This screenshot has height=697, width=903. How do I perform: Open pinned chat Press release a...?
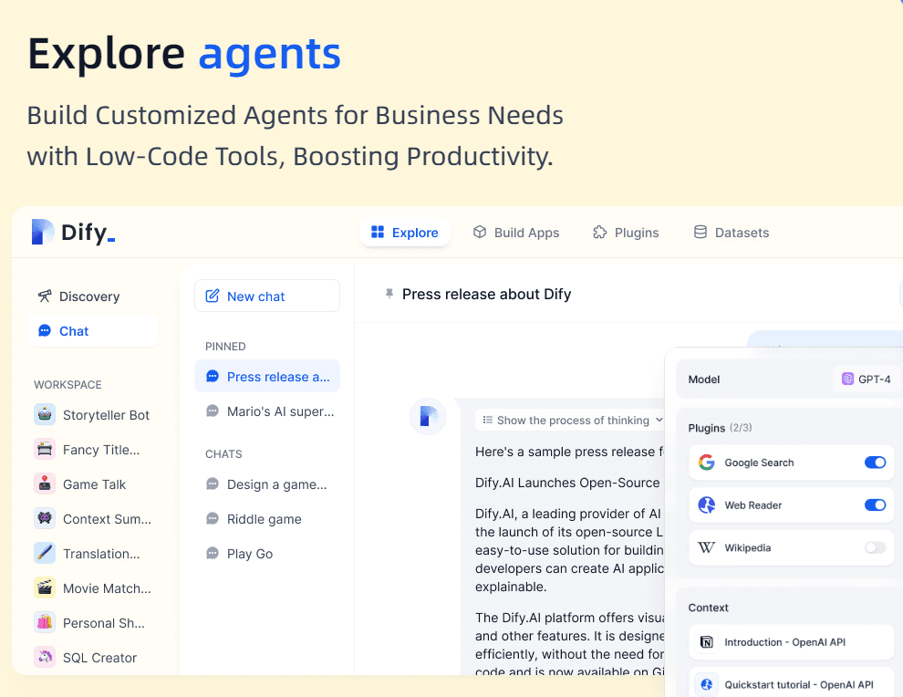(267, 377)
